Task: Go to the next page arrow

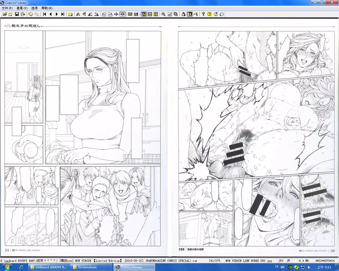Action: click(57, 14)
